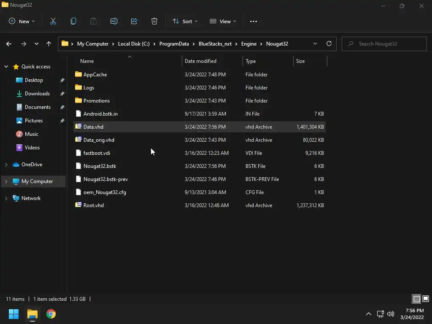This screenshot has width=432, height=324.
Task: Switch to details view icon in status bar
Action: [x=416, y=299]
